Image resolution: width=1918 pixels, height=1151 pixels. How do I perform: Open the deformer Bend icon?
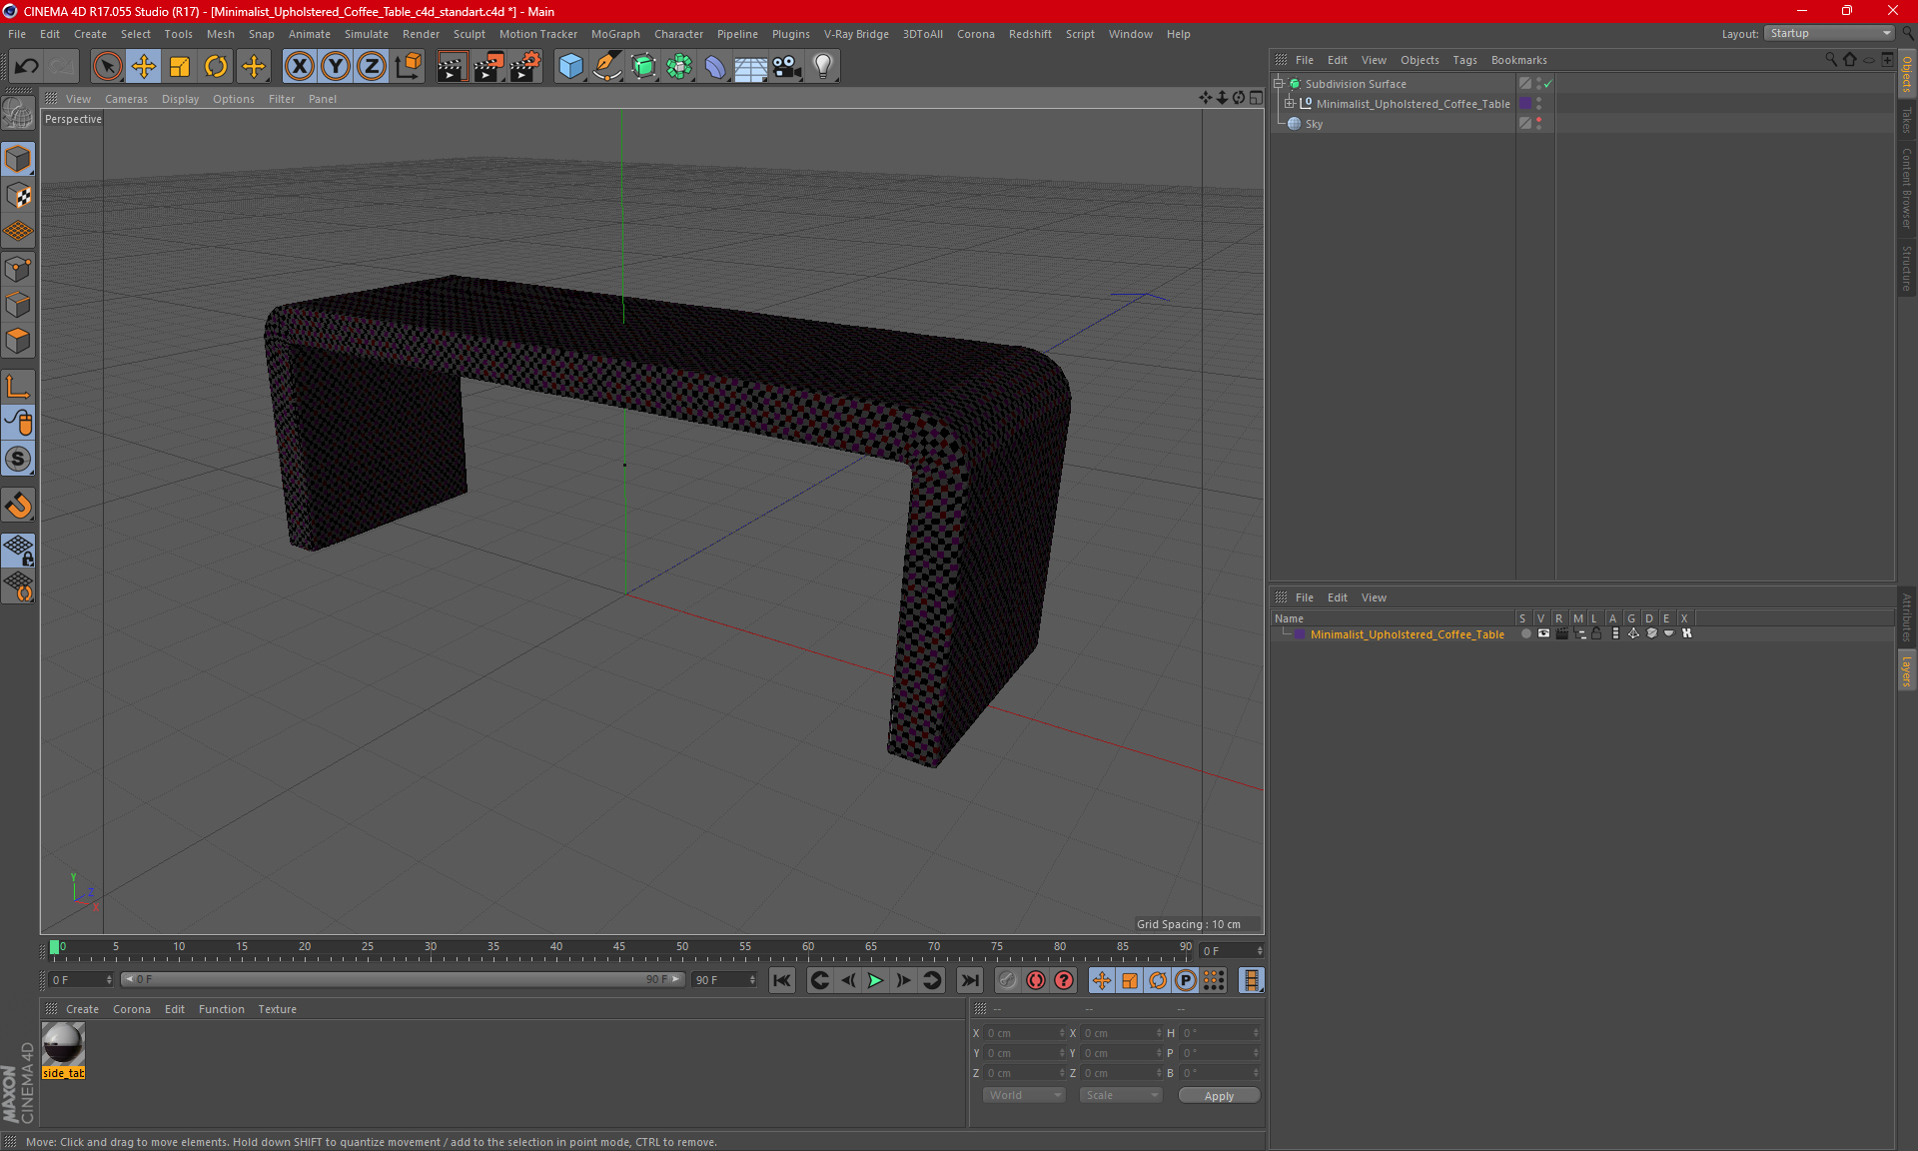715,67
